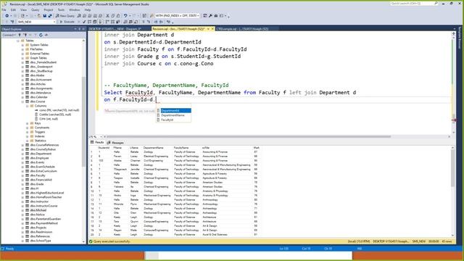Image resolution: width=464 pixels, height=261 pixels.
Task: Click the Parse checkmark icon
Action: coord(84,22)
